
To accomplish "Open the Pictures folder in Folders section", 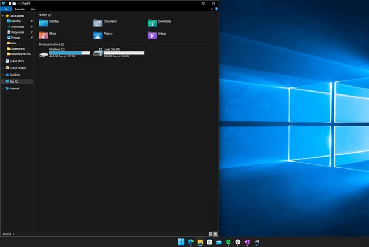I will 103,35.
